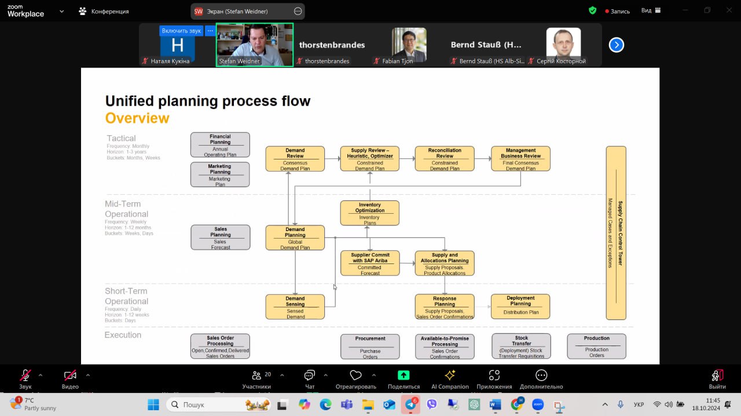Open options ellipsis on shared screen tab
This screenshot has height=416, width=741.
[x=298, y=12]
